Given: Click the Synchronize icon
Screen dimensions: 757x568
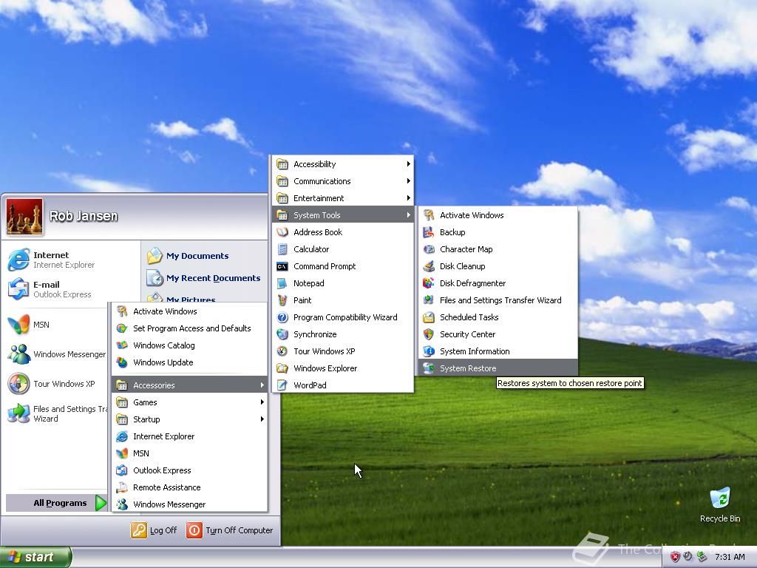Looking at the screenshot, I should click(282, 334).
